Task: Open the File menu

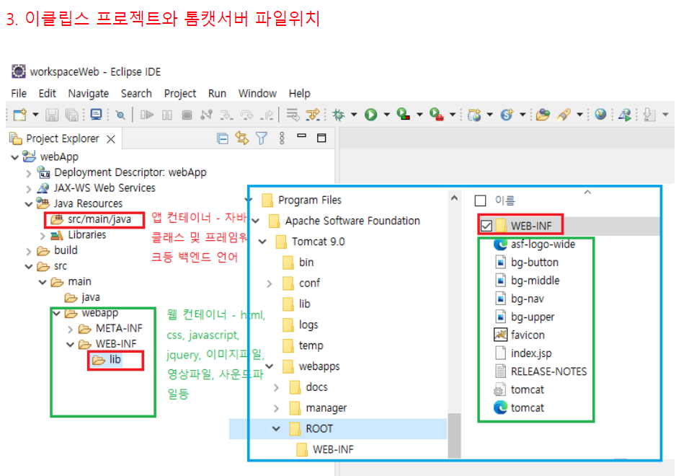Action: pyautogui.click(x=19, y=94)
